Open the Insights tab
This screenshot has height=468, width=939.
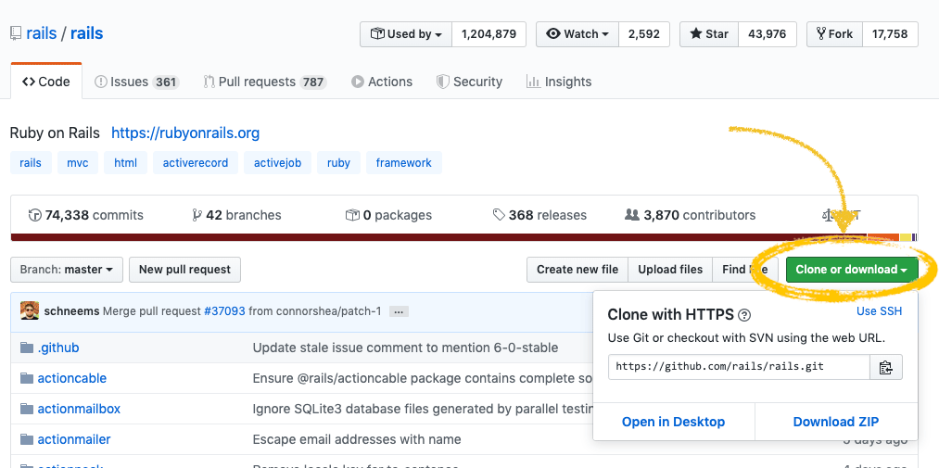click(x=559, y=82)
